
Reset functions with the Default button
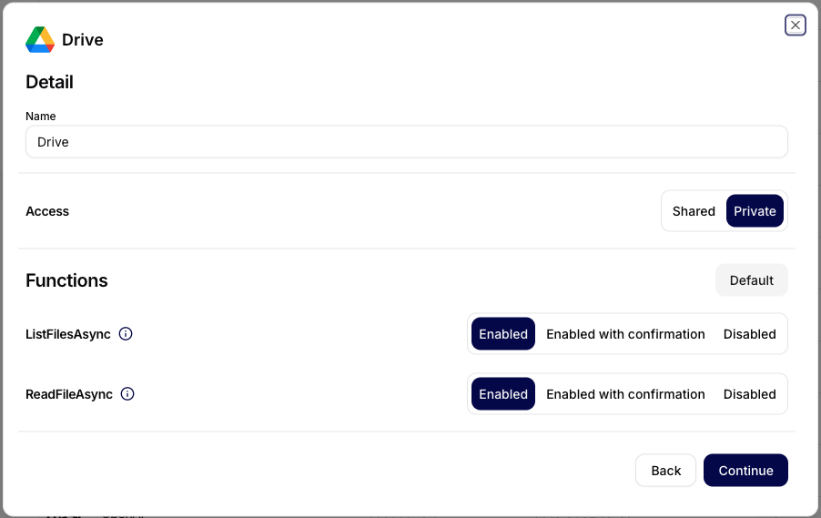(x=751, y=280)
